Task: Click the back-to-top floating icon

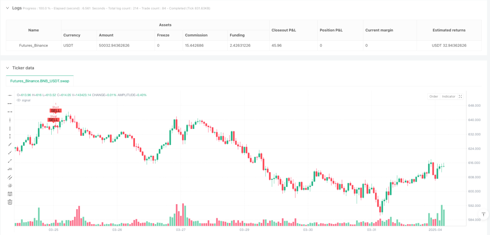Action: pyautogui.click(x=484, y=214)
